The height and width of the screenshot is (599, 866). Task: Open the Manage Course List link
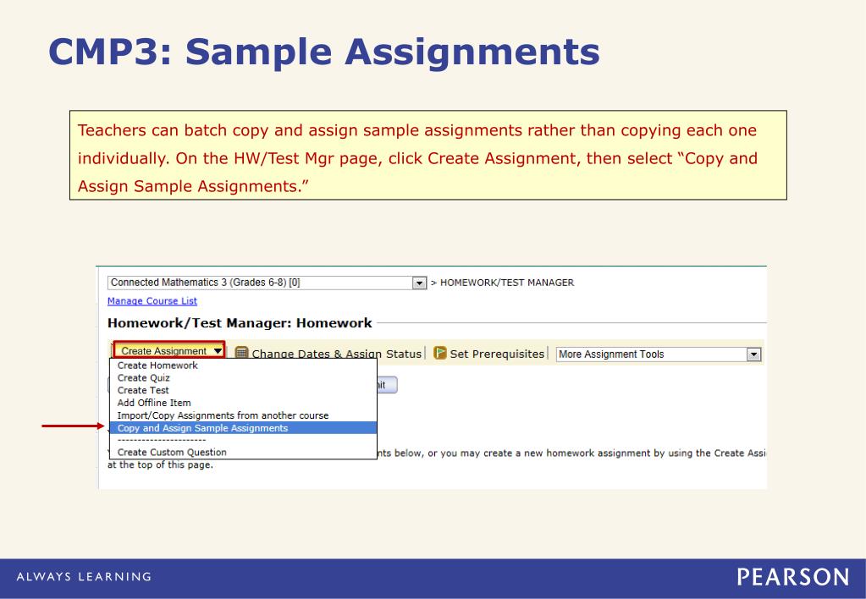[152, 301]
